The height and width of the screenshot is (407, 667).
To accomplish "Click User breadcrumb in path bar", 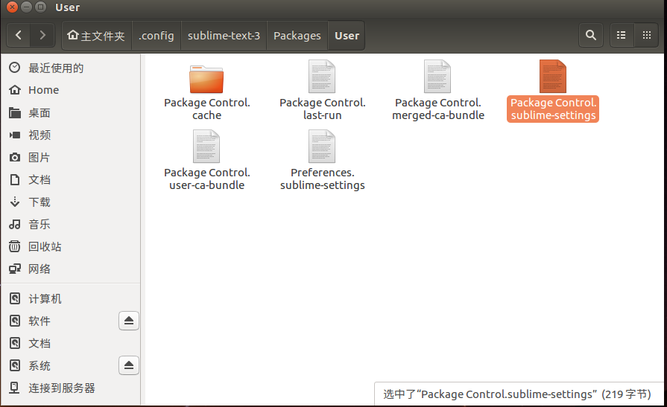I will 347,36.
